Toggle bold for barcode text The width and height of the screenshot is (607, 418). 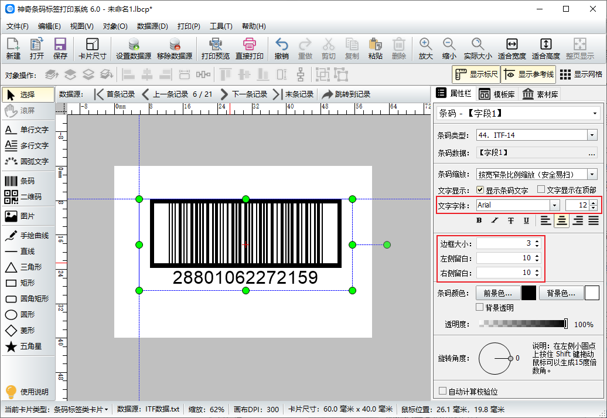click(x=479, y=220)
